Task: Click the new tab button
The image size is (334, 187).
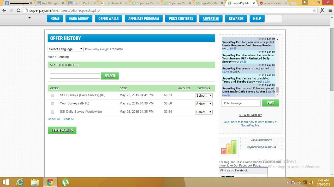Action: pos(294,3)
